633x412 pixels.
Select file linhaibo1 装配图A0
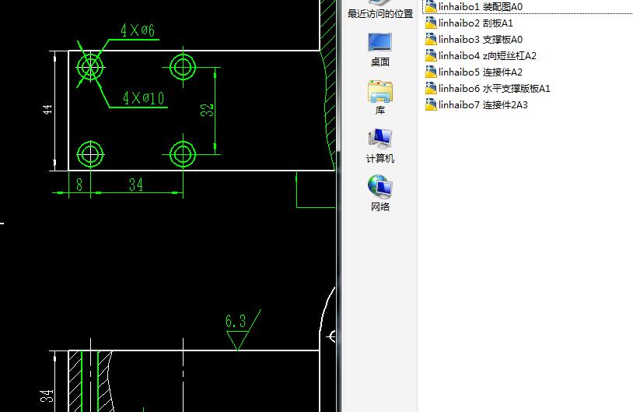coord(474,7)
